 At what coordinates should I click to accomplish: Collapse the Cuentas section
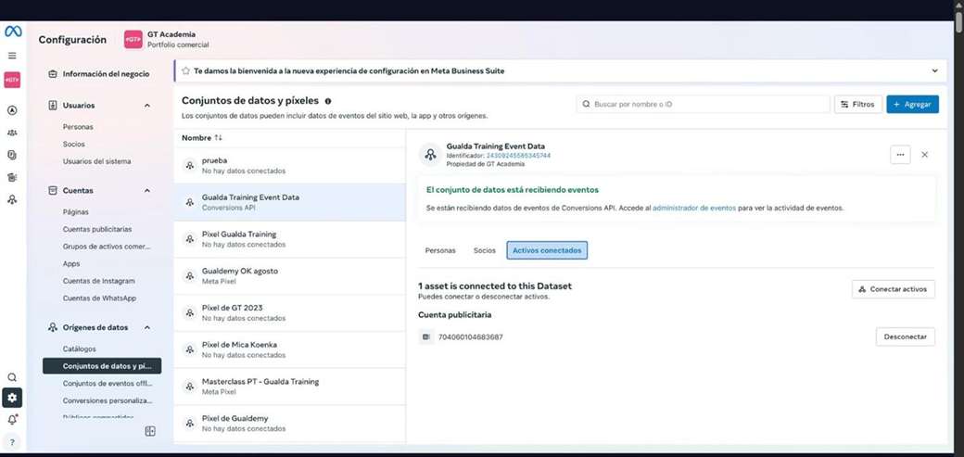pyautogui.click(x=147, y=191)
